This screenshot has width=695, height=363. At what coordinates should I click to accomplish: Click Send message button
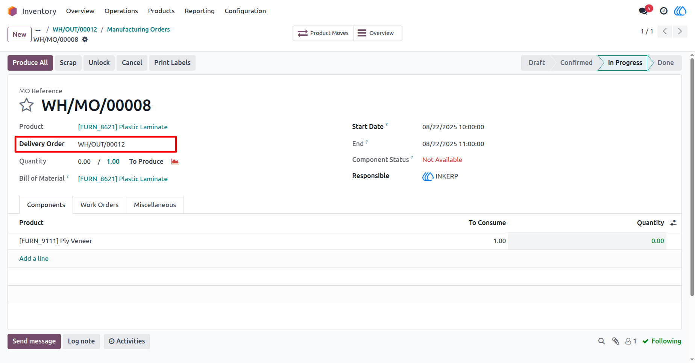[34, 341]
